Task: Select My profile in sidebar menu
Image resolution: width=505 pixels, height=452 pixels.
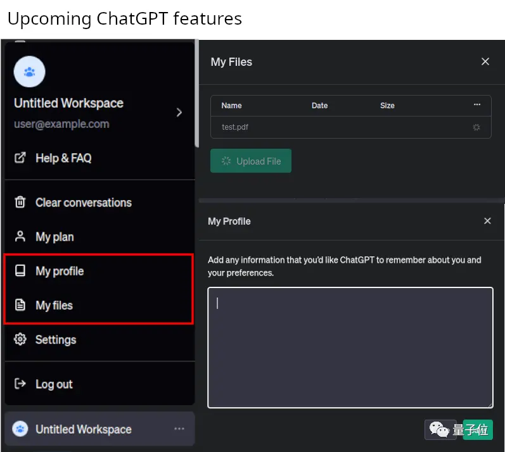Action: pyautogui.click(x=60, y=271)
